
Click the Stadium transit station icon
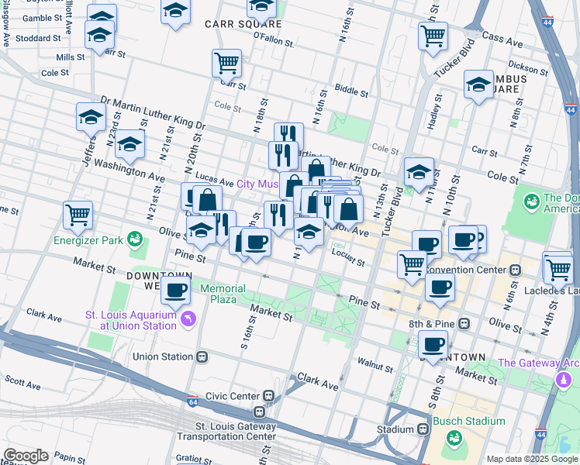click(423, 429)
